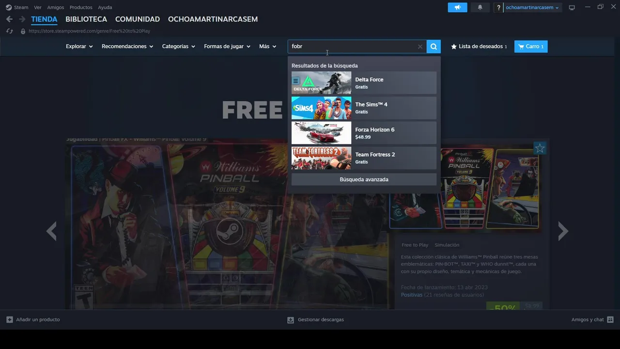Switch to the TIENDA tab
The width and height of the screenshot is (620, 349).
44,19
